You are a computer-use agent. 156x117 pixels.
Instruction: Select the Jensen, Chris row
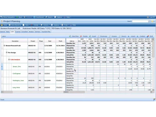coord(17,66)
